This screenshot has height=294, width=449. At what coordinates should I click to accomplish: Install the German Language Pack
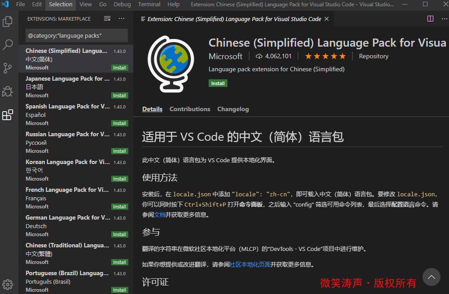pos(119,234)
